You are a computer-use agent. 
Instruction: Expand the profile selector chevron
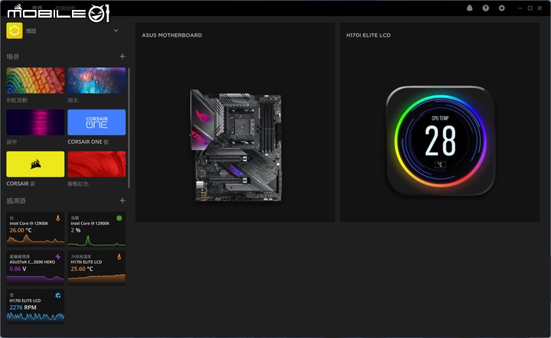(x=116, y=31)
